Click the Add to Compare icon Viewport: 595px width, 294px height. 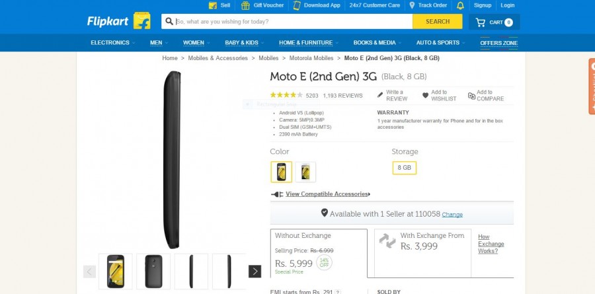tap(471, 95)
